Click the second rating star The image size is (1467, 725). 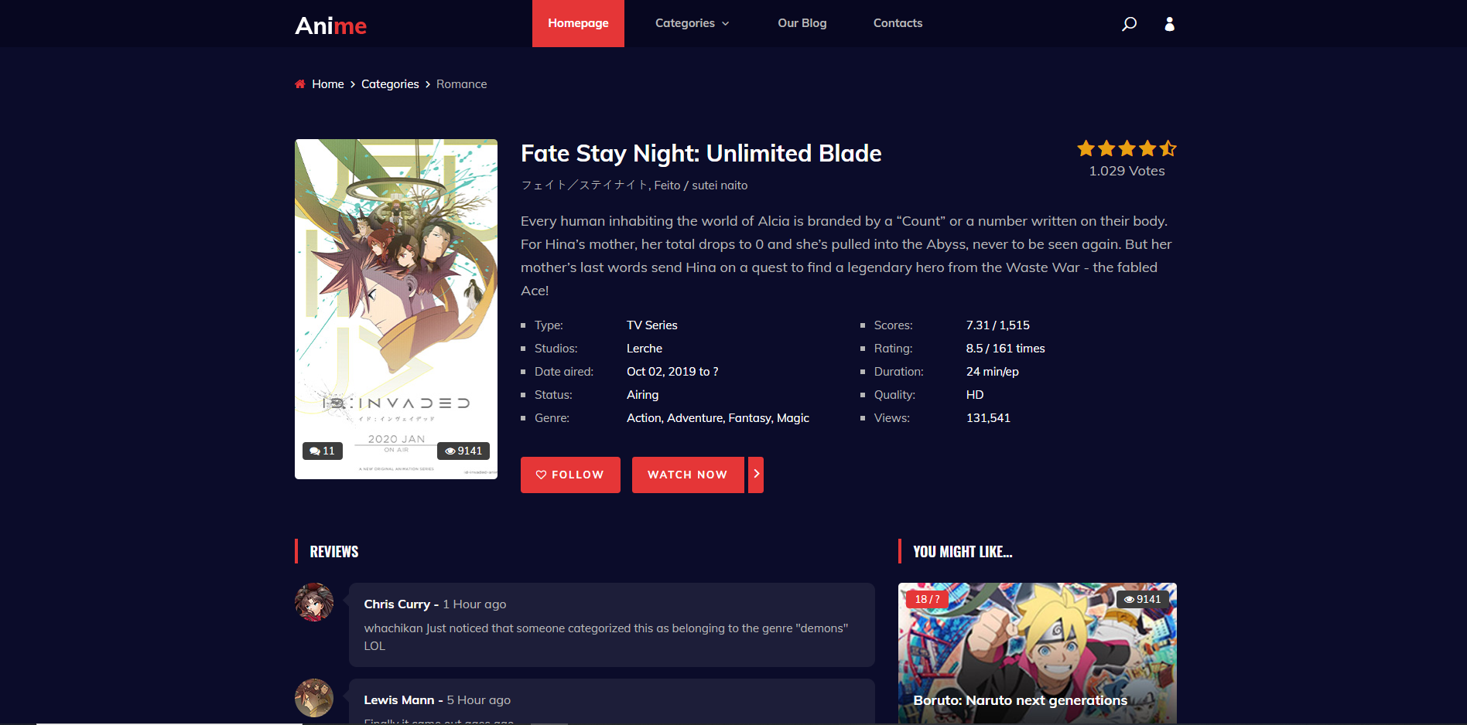1106,148
